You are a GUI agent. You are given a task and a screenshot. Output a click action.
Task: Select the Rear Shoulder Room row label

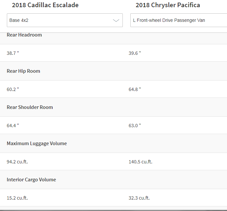30,107
